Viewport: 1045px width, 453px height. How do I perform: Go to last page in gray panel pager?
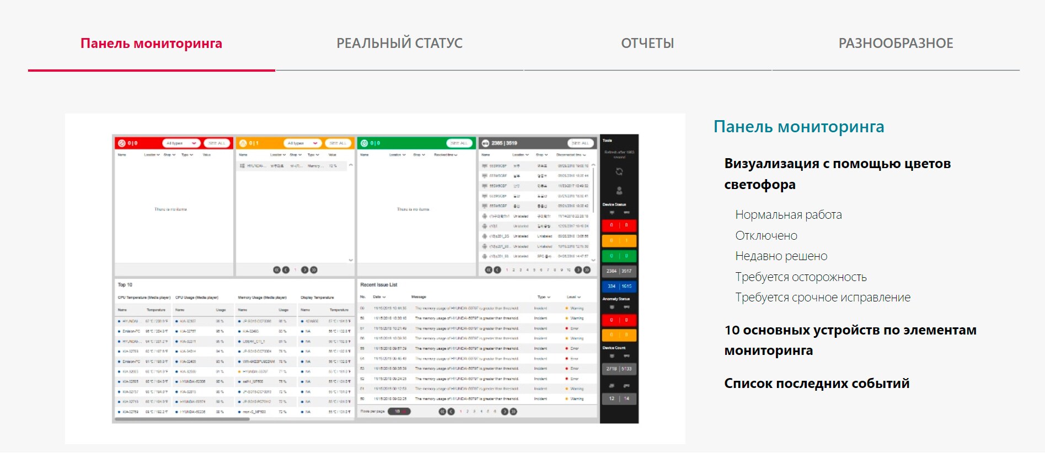click(587, 270)
